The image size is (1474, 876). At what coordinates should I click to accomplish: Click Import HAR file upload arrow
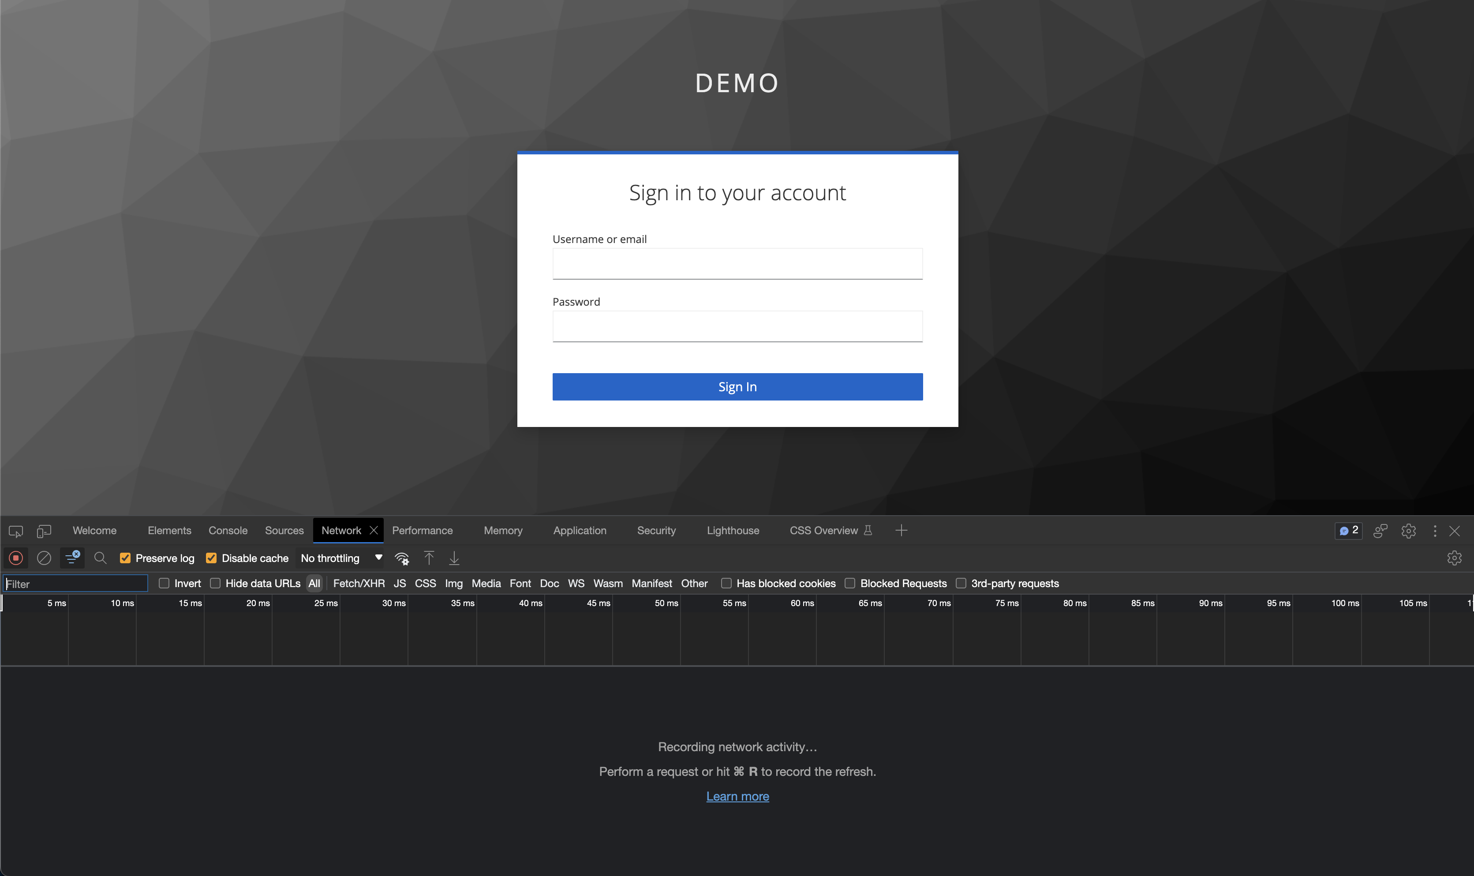[x=429, y=558]
